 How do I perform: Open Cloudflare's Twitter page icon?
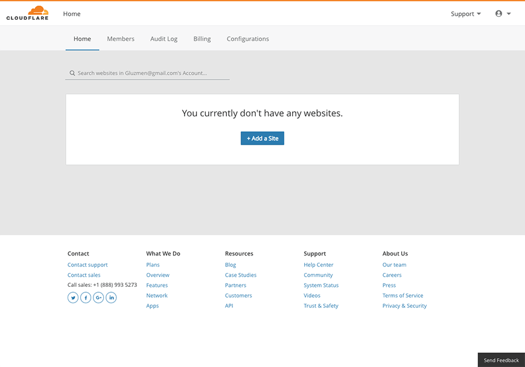pyautogui.click(x=73, y=298)
